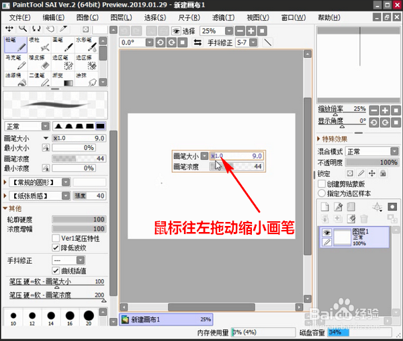This screenshot has width=403, height=341.
Task: Open the 视图(V) menu
Action: pos(258,17)
